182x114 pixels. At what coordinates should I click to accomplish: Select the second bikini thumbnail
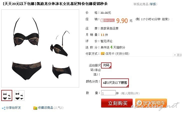pyautogui.click(x=19, y=95)
